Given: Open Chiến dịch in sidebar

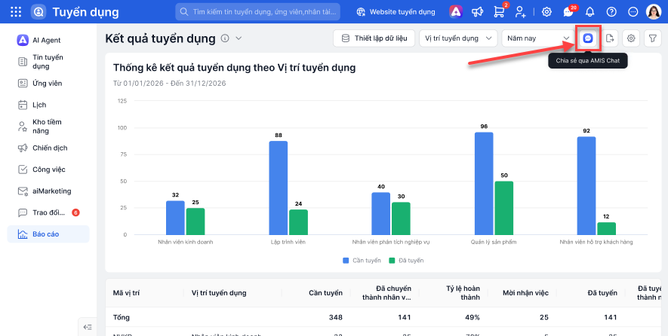Looking at the screenshot, I should (48, 148).
